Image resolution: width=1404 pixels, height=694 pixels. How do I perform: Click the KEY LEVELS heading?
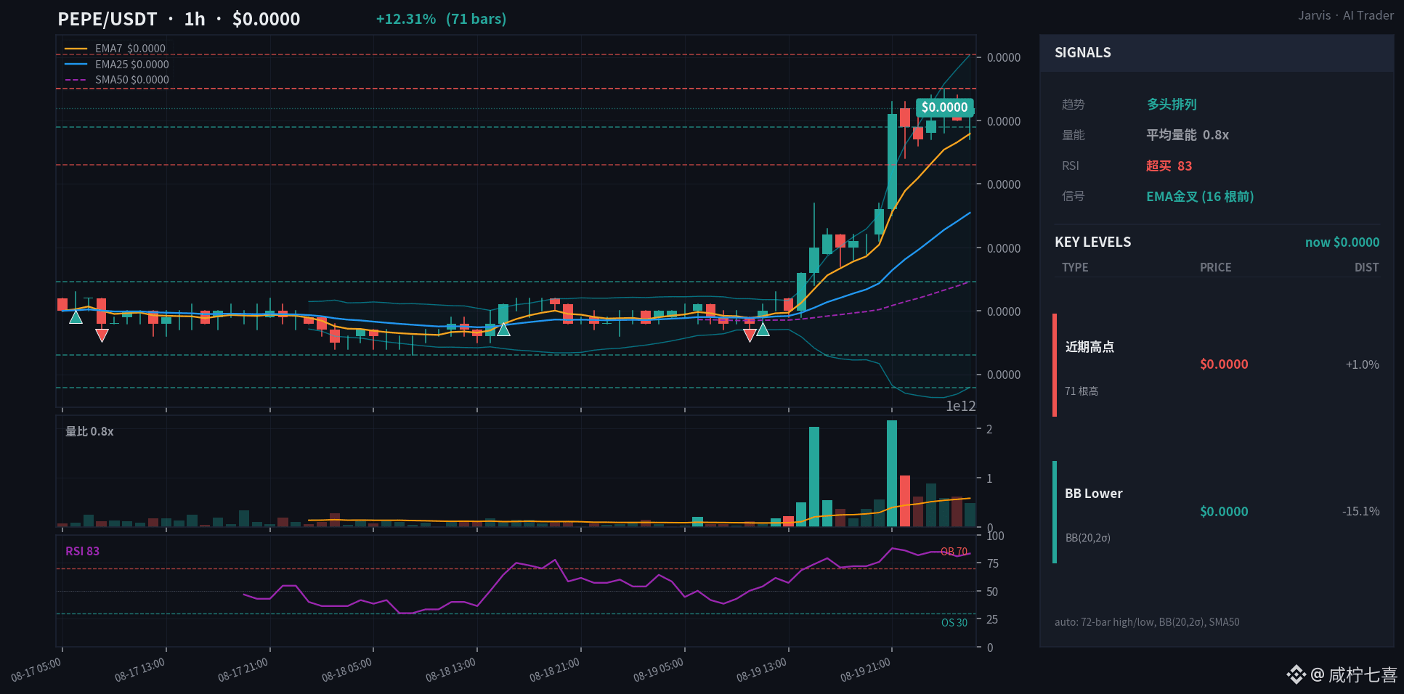(x=1093, y=242)
